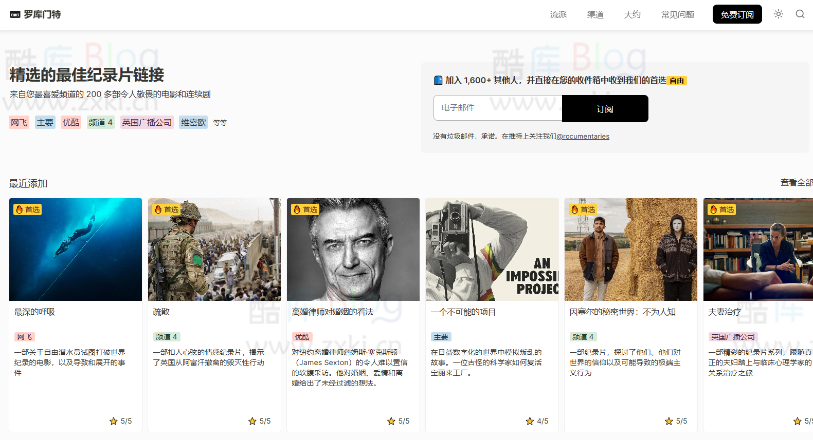
Task: Select the 主要 channel tag in header
Action: [x=45, y=122]
